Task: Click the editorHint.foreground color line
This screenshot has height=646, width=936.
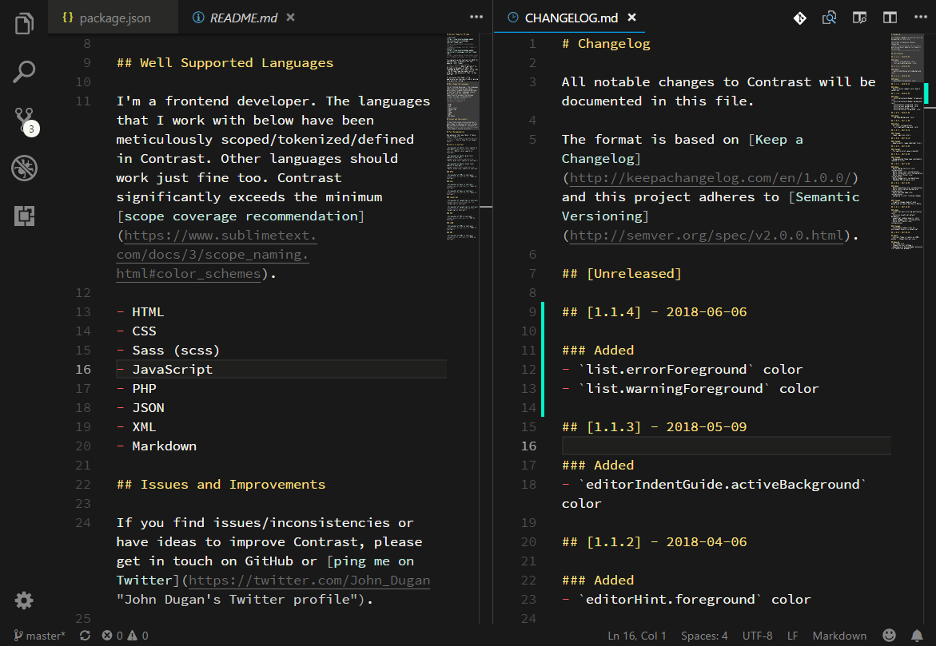Action: (687, 599)
